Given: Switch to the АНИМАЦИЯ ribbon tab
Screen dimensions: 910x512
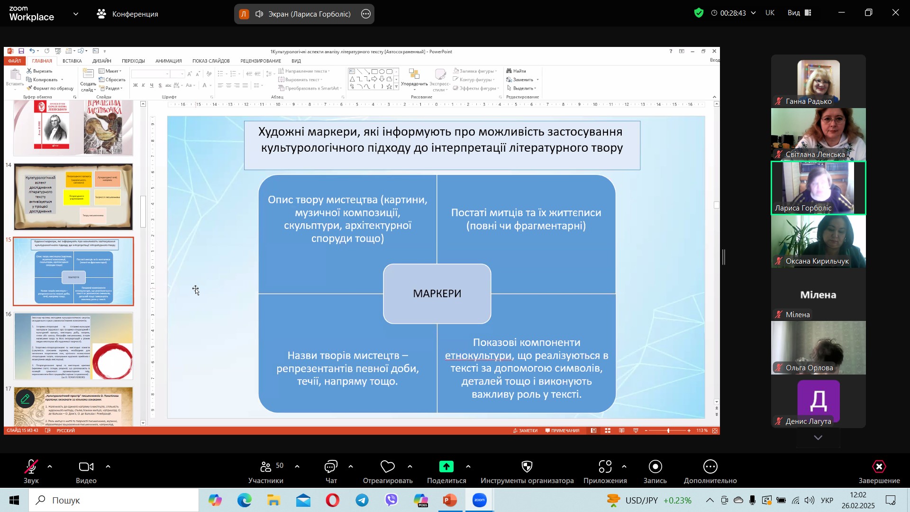Looking at the screenshot, I should click(x=169, y=61).
